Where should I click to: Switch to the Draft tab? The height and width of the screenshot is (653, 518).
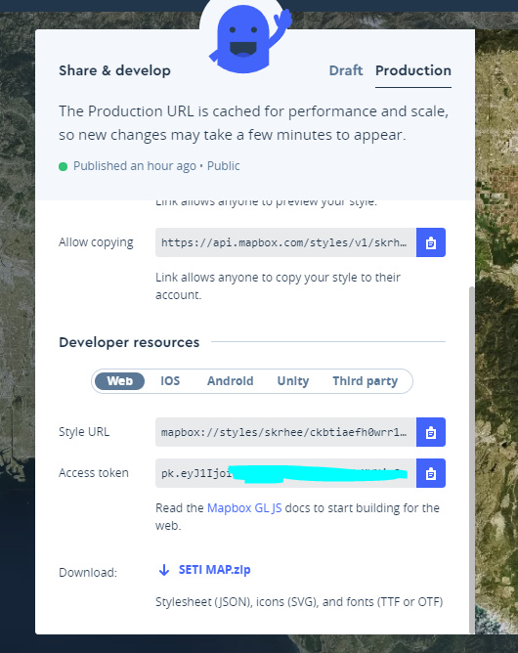click(346, 70)
